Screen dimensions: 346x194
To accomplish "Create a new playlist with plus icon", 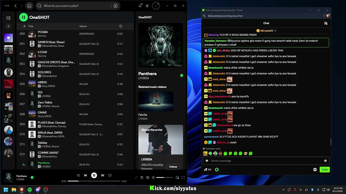I will 8,26.
